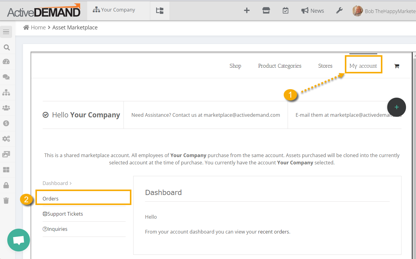
Task: Click the dark floating plus button
Action: click(397, 107)
